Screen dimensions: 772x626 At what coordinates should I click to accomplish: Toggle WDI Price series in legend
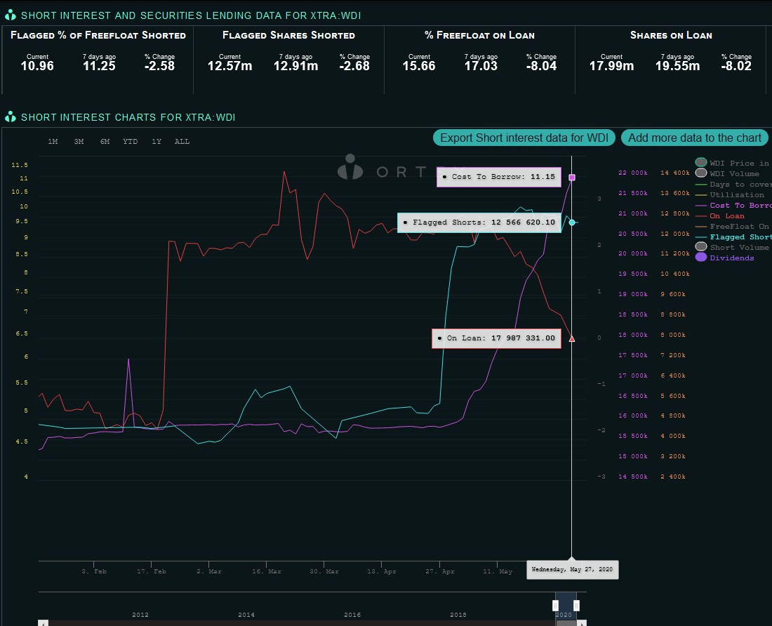click(x=732, y=163)
